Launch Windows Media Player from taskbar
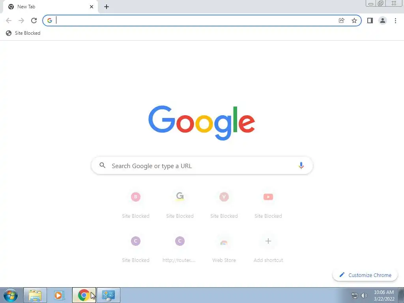The image size is (404, 303). tap(59, 295)
